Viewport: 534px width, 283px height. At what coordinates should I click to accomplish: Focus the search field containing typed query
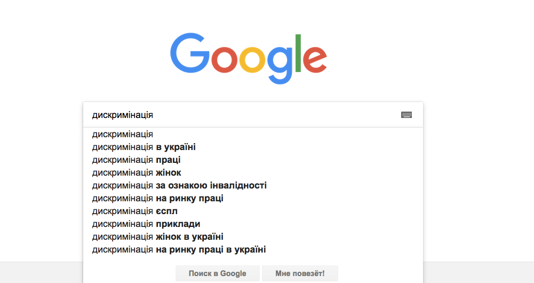click(x=240, y=115)
